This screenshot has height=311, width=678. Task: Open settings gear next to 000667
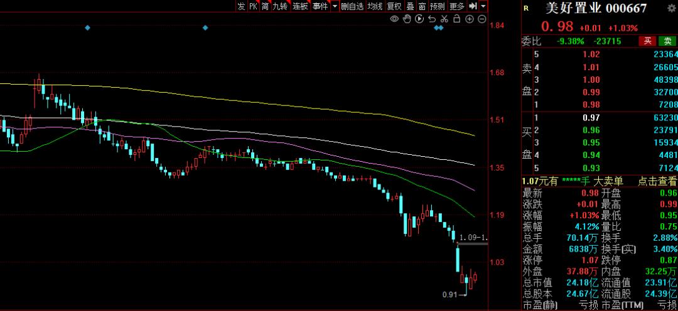tap(673, 8)
